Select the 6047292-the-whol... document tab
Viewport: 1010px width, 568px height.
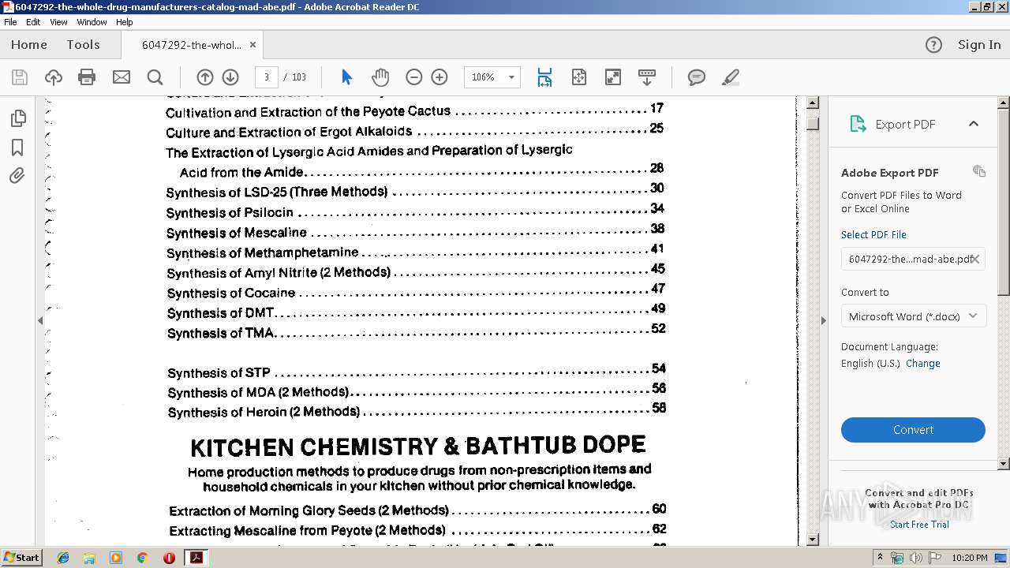(x=192, y=45)
